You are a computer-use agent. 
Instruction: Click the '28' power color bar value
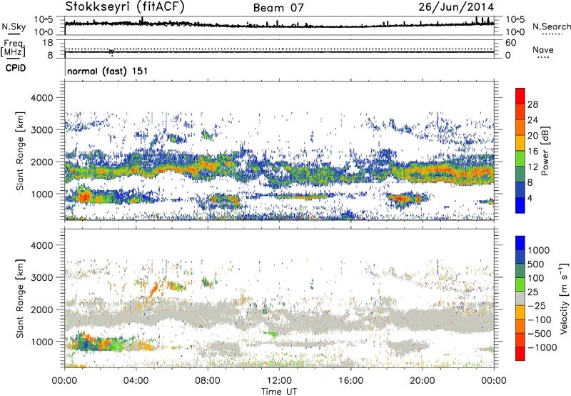click(x=532, y=104)
